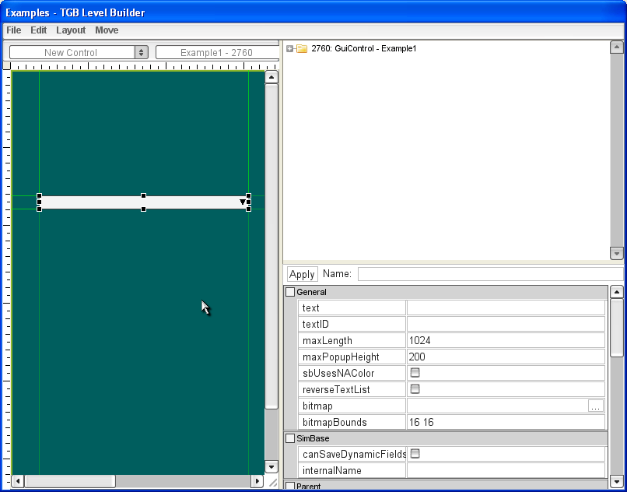Click the bitmap property value field

(497, 406)
